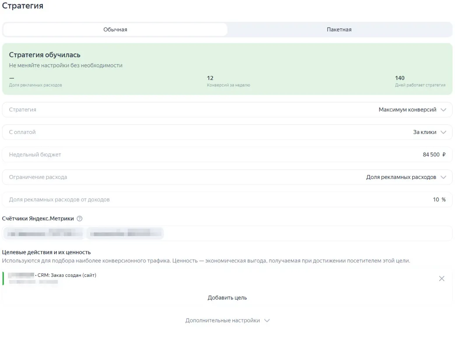Remove the CRM: Заказ создан goal
455x337 pixels.
point(441,279)
